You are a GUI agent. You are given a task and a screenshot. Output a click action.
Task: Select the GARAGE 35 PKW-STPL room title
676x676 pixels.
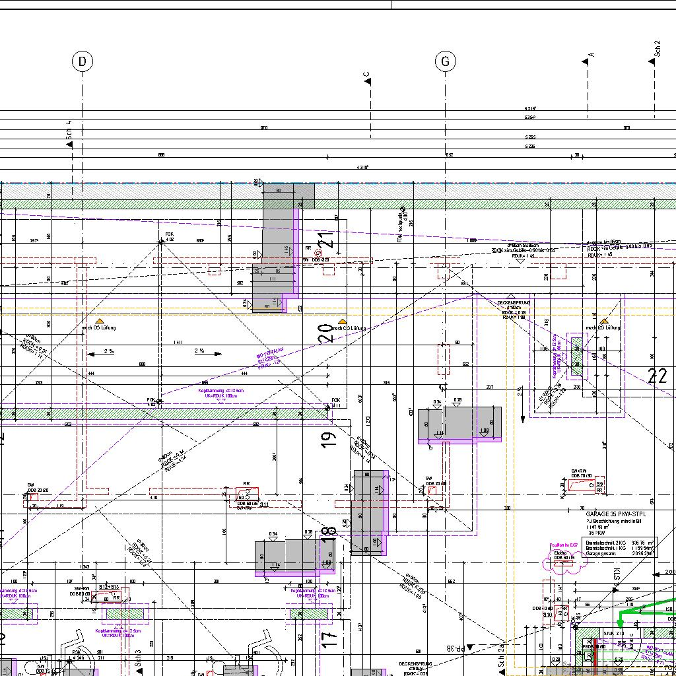[616, 514]
